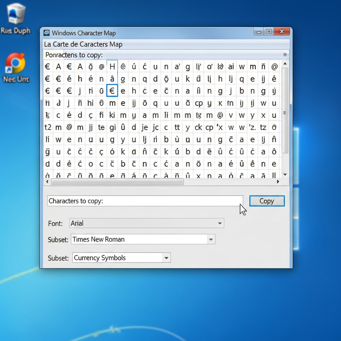Click the horizontal scrollbar thumb under the grid
The height and width of the screenshot is (341, 341).
point(118,181)
